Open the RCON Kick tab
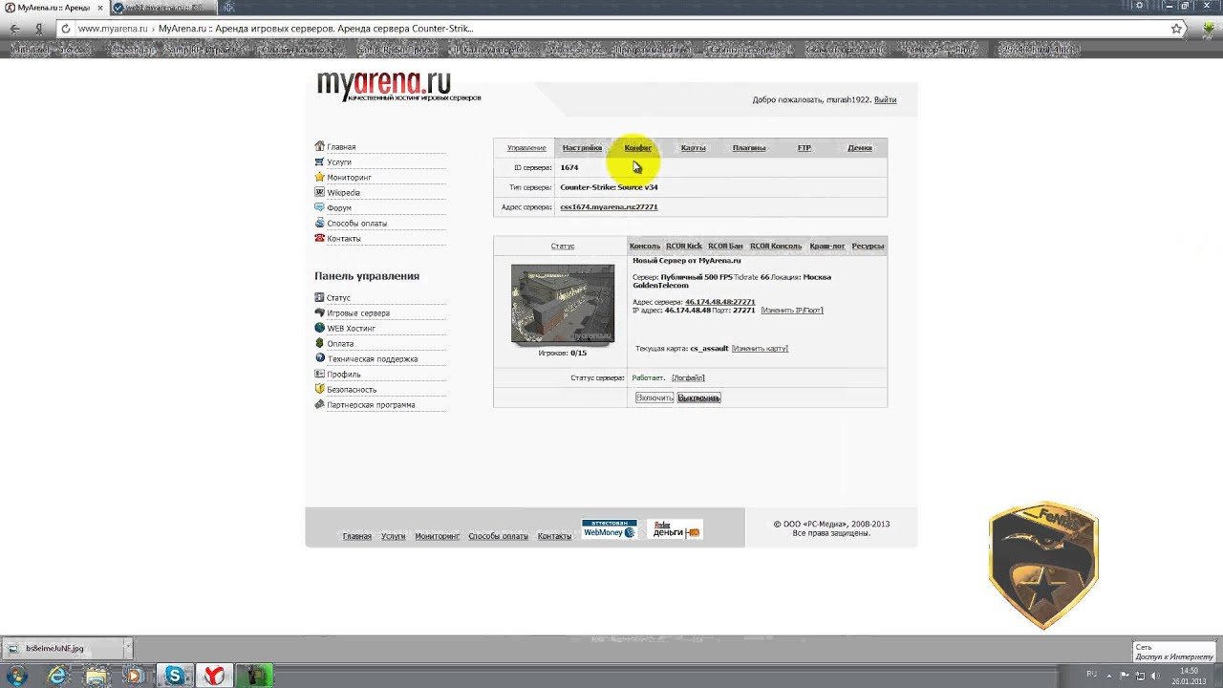Image resolution: width=1223 pixels, height=688 pixels. [684, 247]
